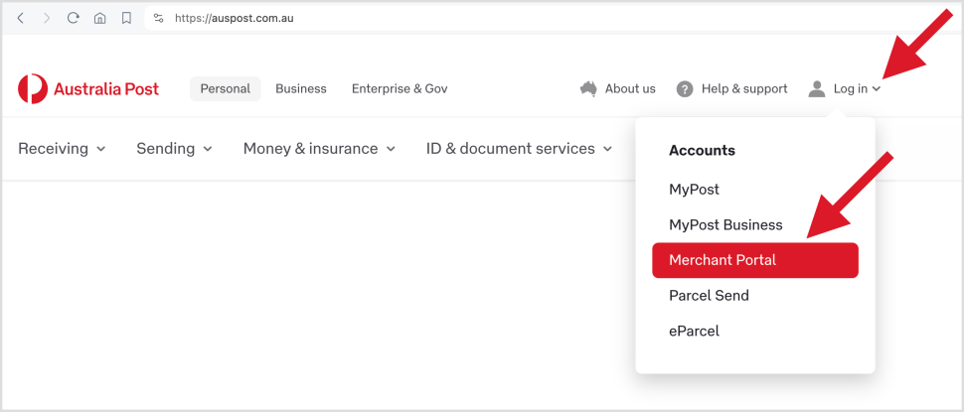This screenshot has height=412, width=964.
Task: Click the Australia map icon beside About us
Action: tap(588, 89)
